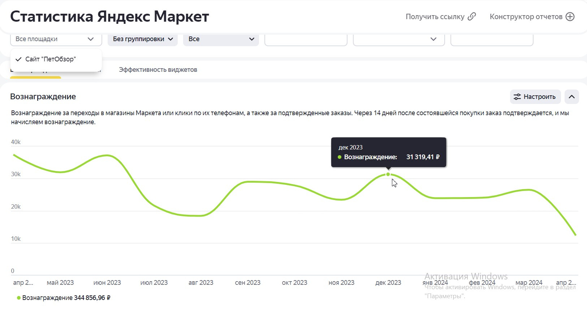Click the май 2023 axis label

[60, 283]
